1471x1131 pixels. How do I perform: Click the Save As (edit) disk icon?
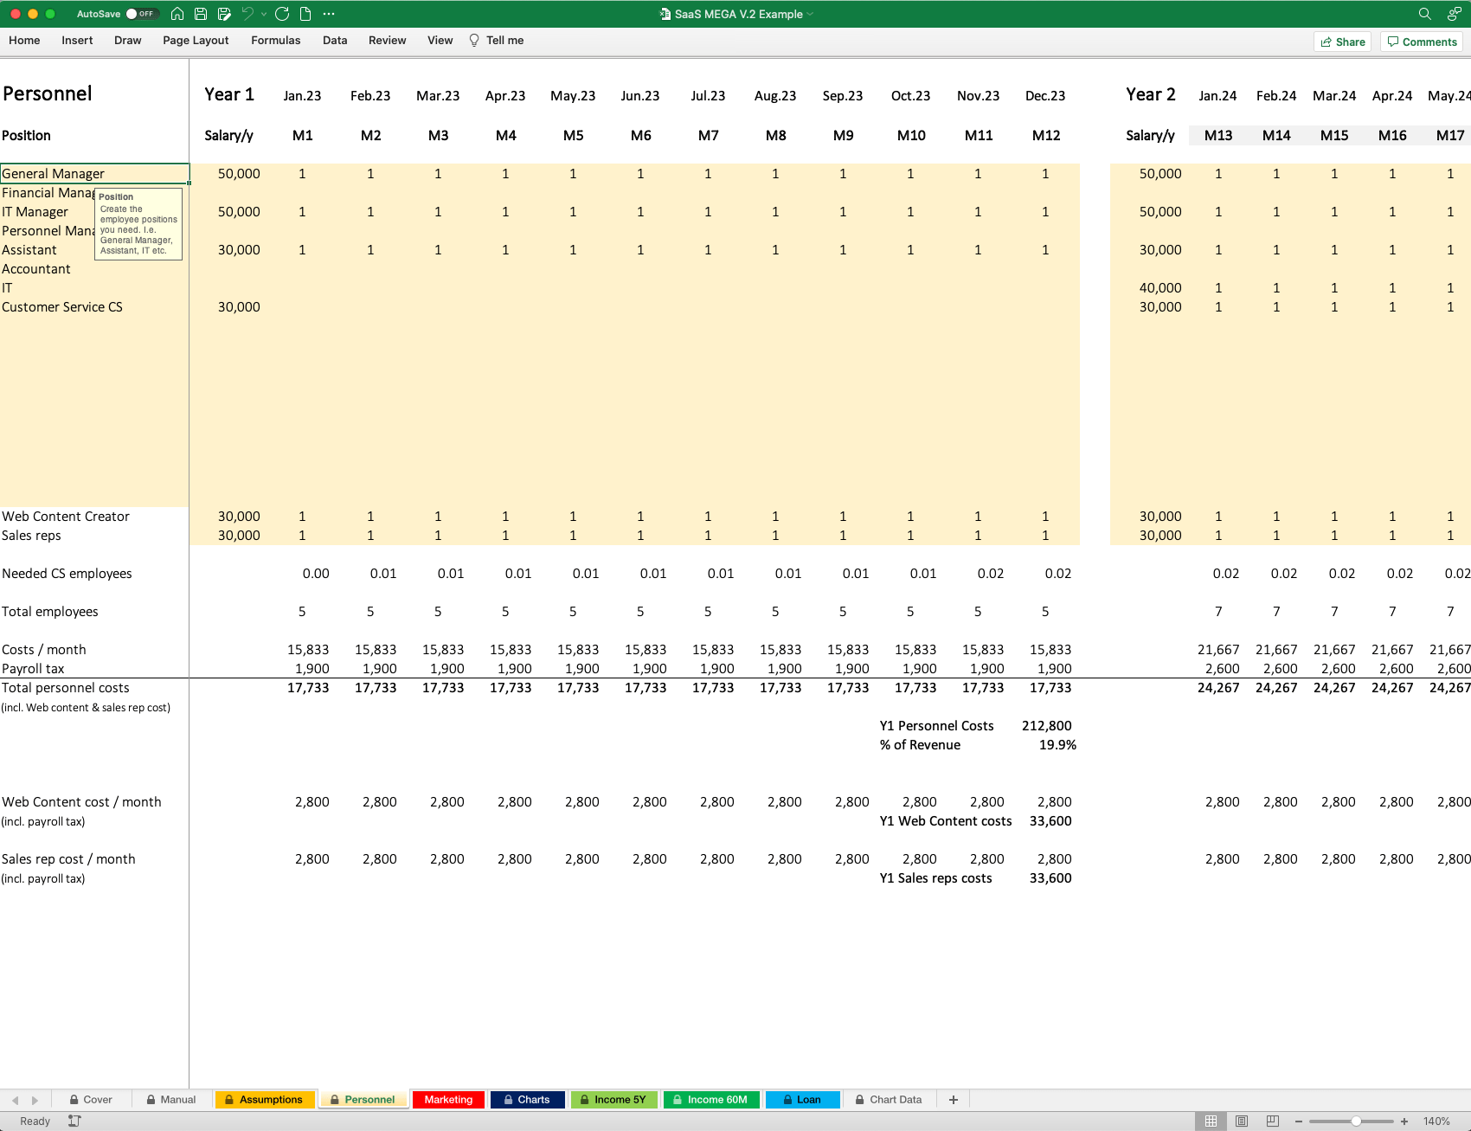pos(224,14)
